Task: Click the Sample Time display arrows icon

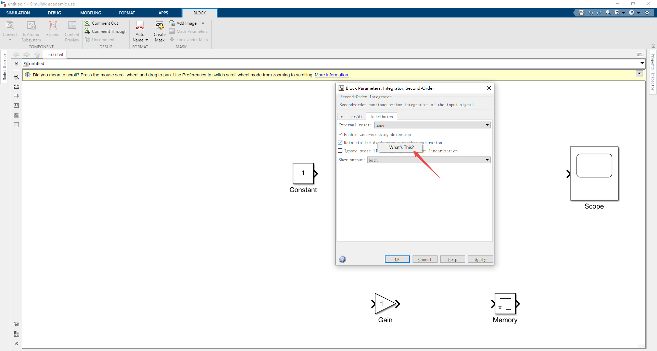Action: 16,96
